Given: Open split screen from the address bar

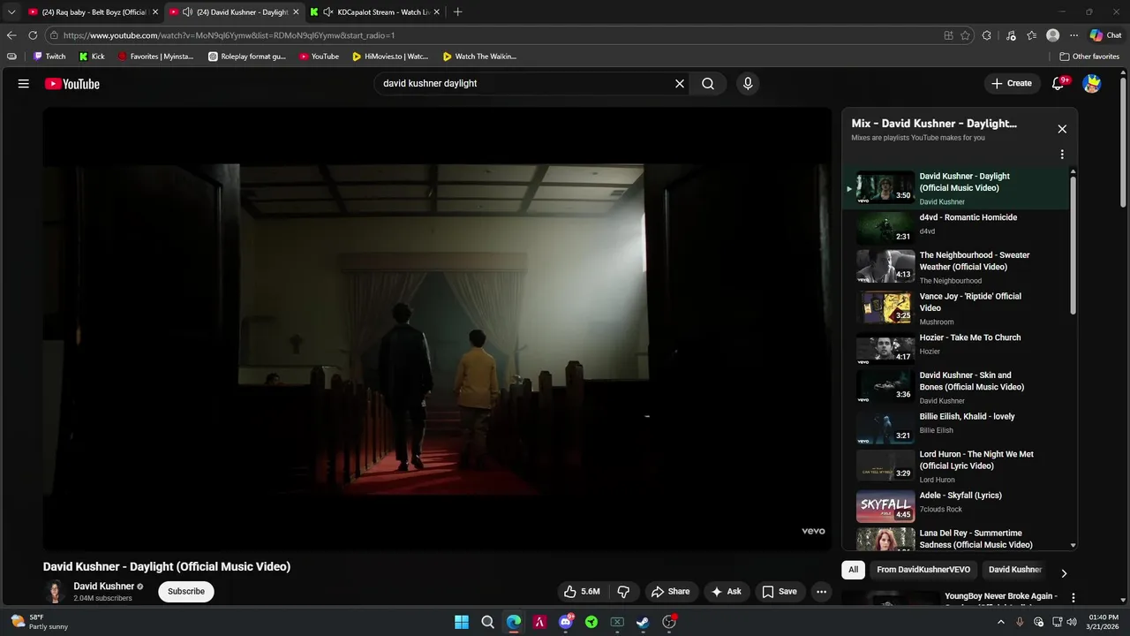Looking at the screenshot, I should click(948, 35).
